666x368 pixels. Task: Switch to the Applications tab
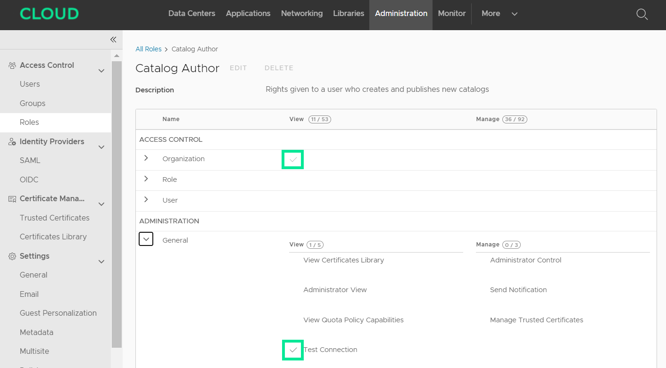(248, 14)
